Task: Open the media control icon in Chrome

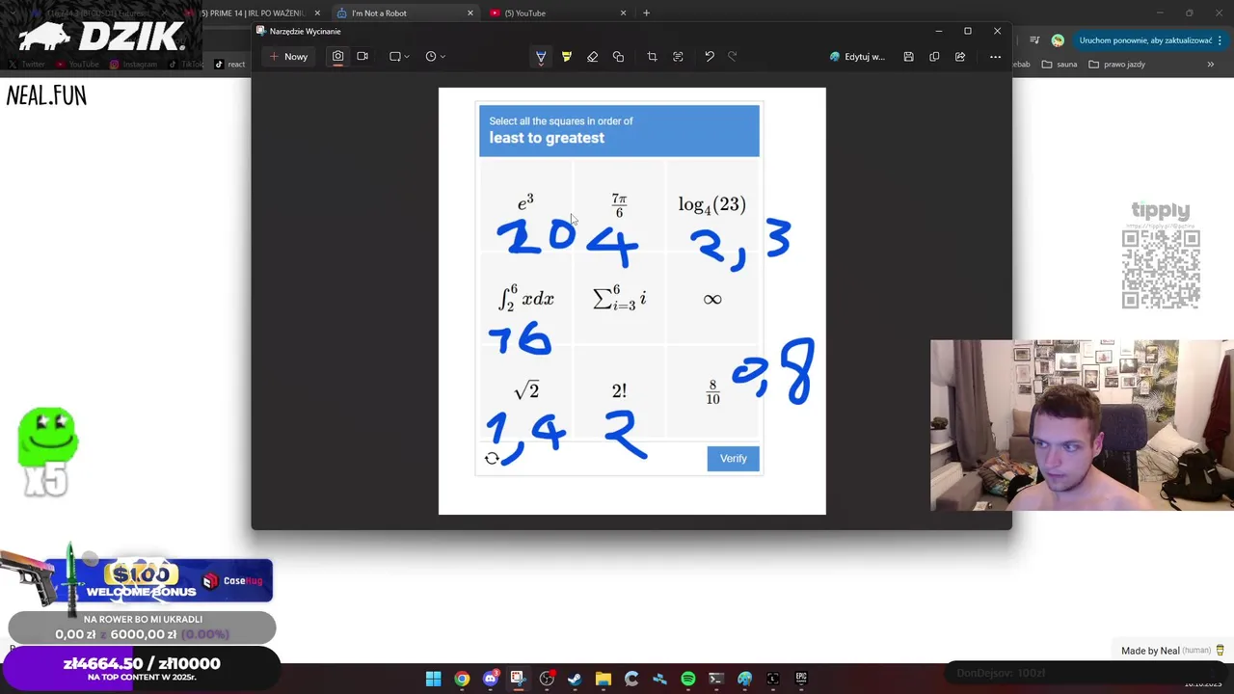Action: pyautogui.click(x=1034, y=40)
